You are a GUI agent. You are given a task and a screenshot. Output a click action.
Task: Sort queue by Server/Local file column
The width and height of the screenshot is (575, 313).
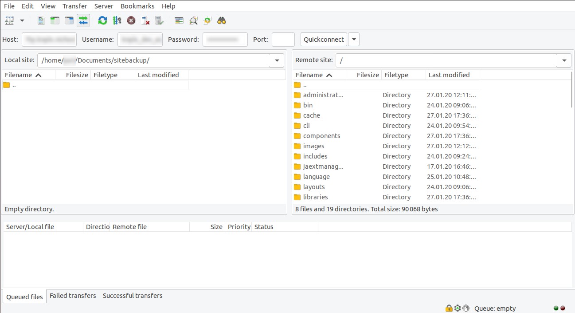(x=43, y=227)
